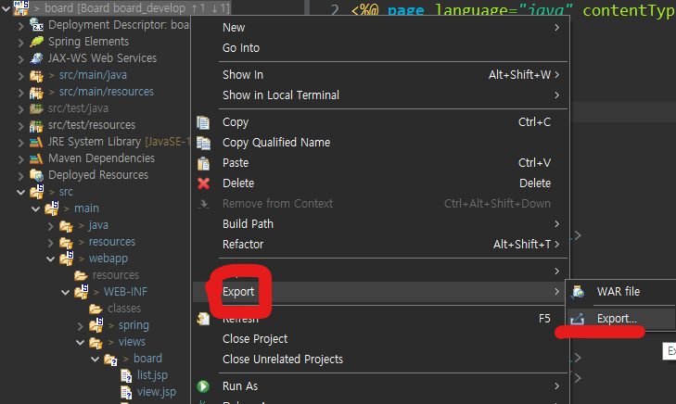Click the src/main/java package folder icon

36,75
